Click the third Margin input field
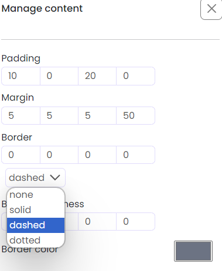The width and height of the screenshot is (222, 271). click(97, 115)
